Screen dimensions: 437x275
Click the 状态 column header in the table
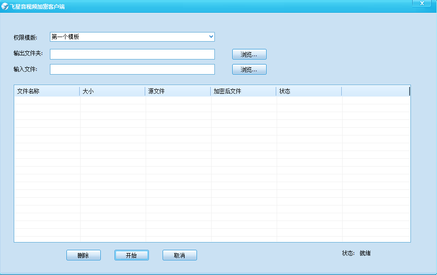pos(309,91)
